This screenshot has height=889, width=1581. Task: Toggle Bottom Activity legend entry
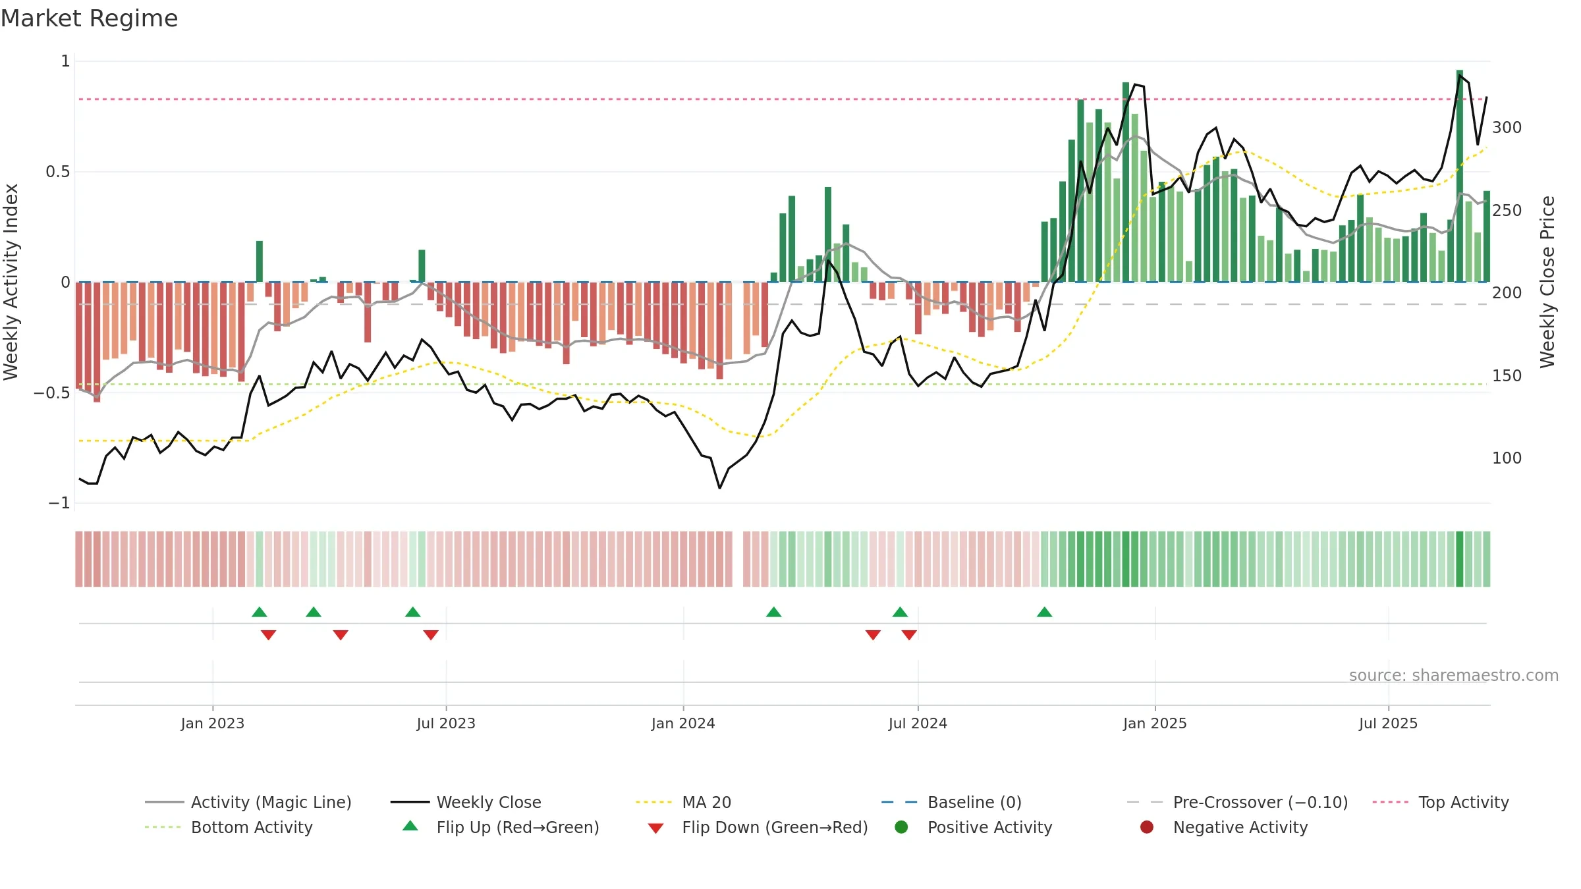229,827
